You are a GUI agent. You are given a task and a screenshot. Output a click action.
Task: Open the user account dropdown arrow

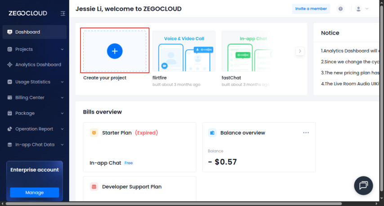point(367,9)
